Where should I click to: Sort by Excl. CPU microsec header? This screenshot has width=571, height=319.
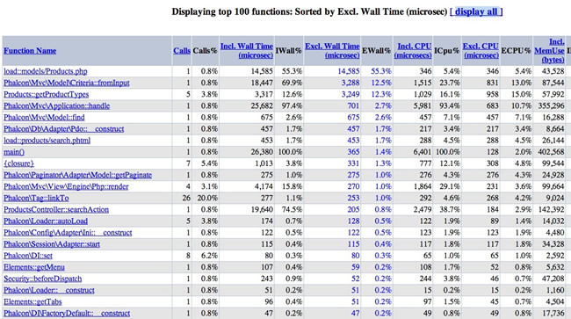[481, 51]
